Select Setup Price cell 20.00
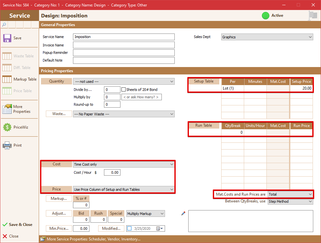This screenshot has height=243, width=321. tap(301, 88)
